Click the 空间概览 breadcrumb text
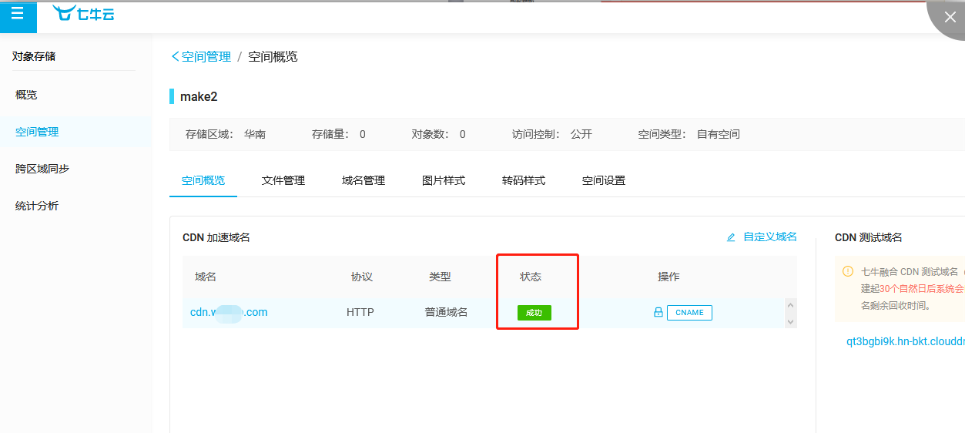965x433 pixels. click(x=273, y=56)
